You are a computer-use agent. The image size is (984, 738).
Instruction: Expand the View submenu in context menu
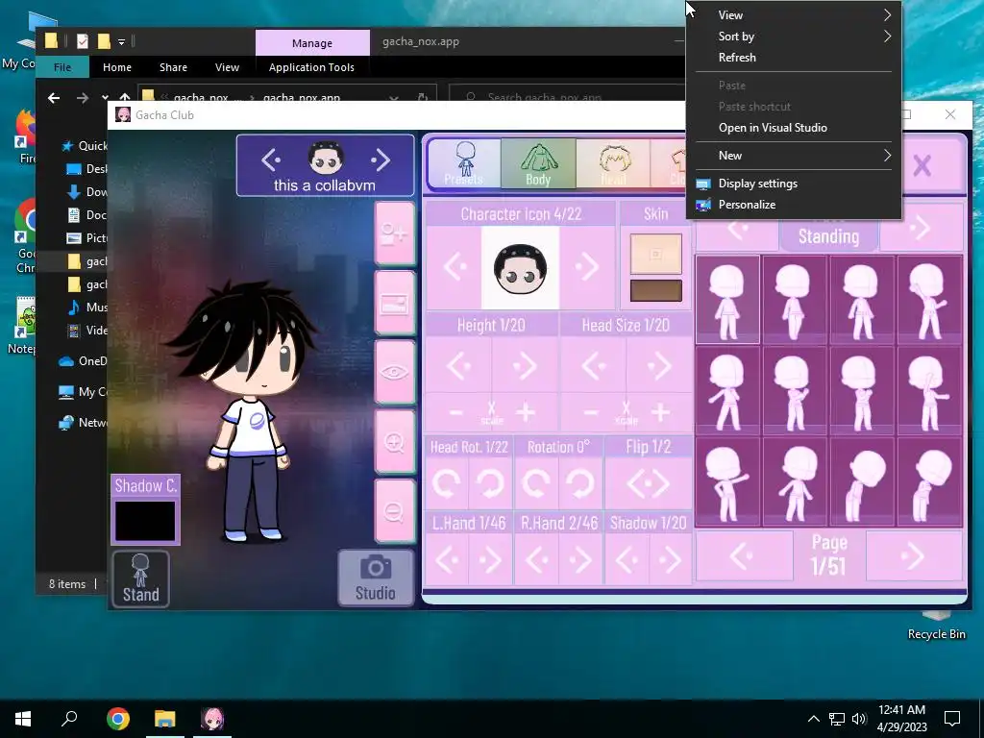[794, 15]
